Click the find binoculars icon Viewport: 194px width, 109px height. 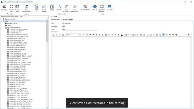(x=189, y=35)
